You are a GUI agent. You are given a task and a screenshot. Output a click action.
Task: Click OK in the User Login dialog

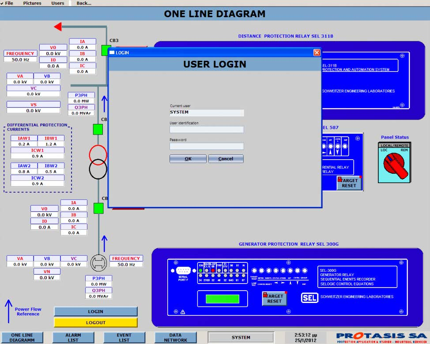pyautogui.click(x=188, y=159)
